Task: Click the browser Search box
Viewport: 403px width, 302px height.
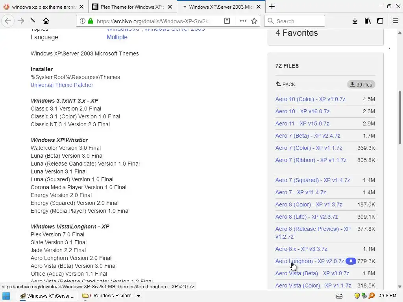Action: click(294, 21)
